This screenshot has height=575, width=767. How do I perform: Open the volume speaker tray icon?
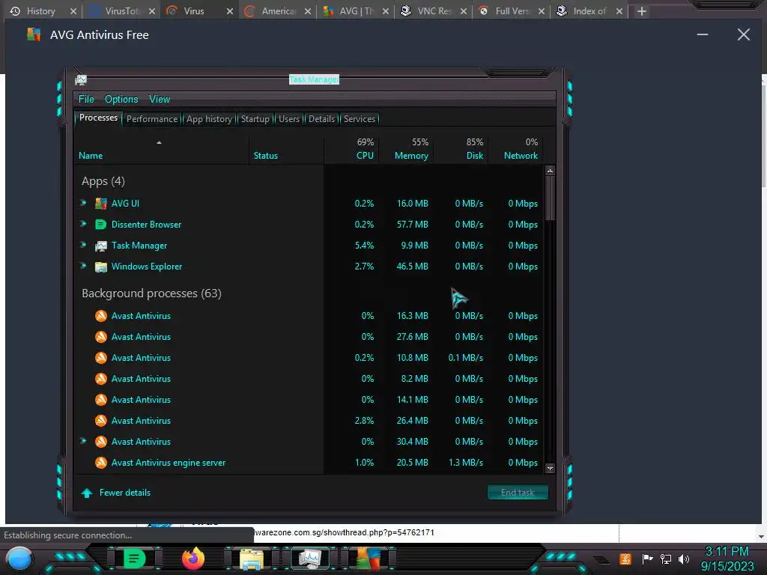(684, 559)
